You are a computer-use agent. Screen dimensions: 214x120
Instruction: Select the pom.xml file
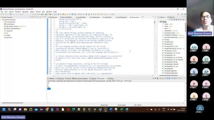[x=9, y=37]
